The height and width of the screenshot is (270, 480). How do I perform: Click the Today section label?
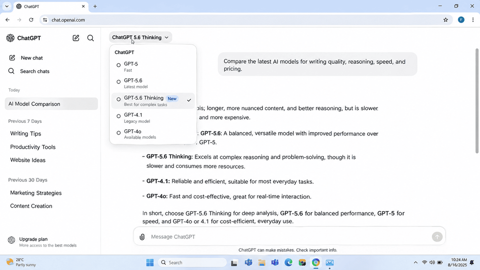click(14, 90)
